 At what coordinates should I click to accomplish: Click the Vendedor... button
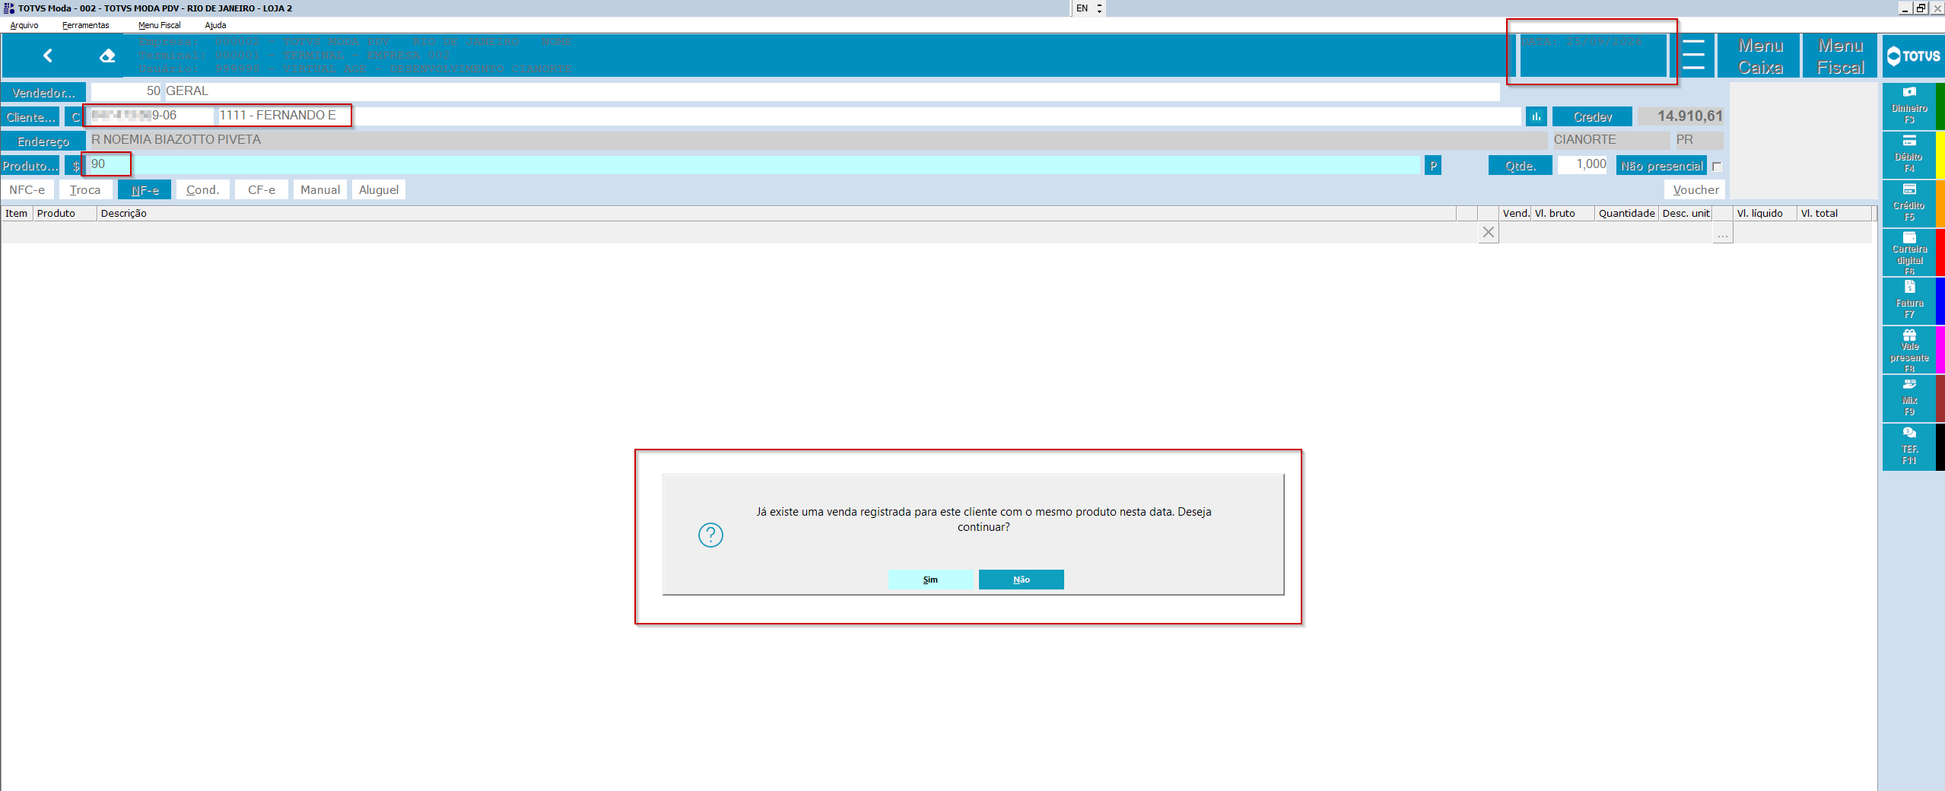pos(43,93)
